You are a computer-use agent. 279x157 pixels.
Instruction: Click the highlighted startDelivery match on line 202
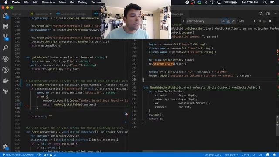click(x=163, y=64)
